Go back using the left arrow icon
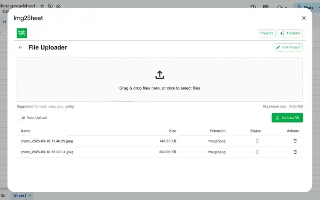Screen dimensions: 320x200 point(20,47)
